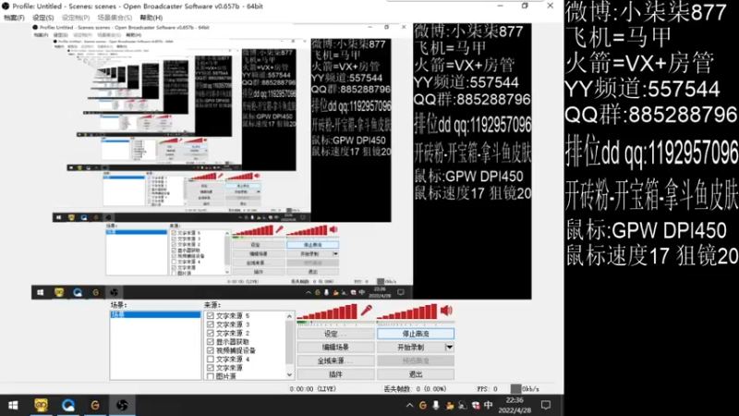Click the red shield icon in system tray
Screen dimensions: 739x416
[476, 405]
